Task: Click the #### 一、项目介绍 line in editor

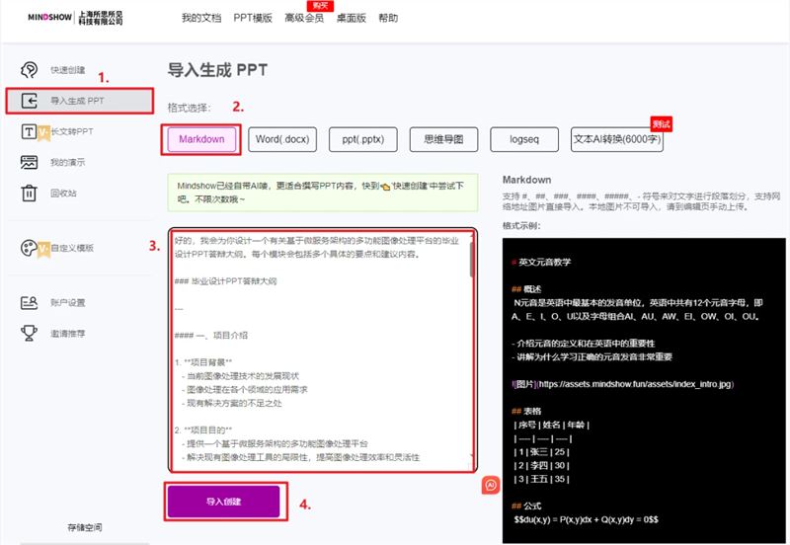Action: tap(210, 335)
